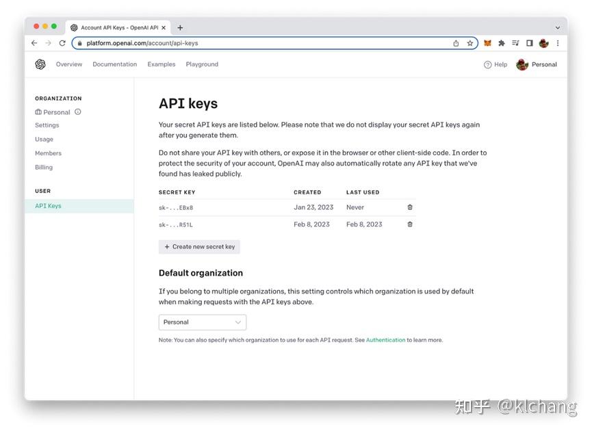
Task: Open the Default organization dropdown
Action: click(x=202, y=322)
